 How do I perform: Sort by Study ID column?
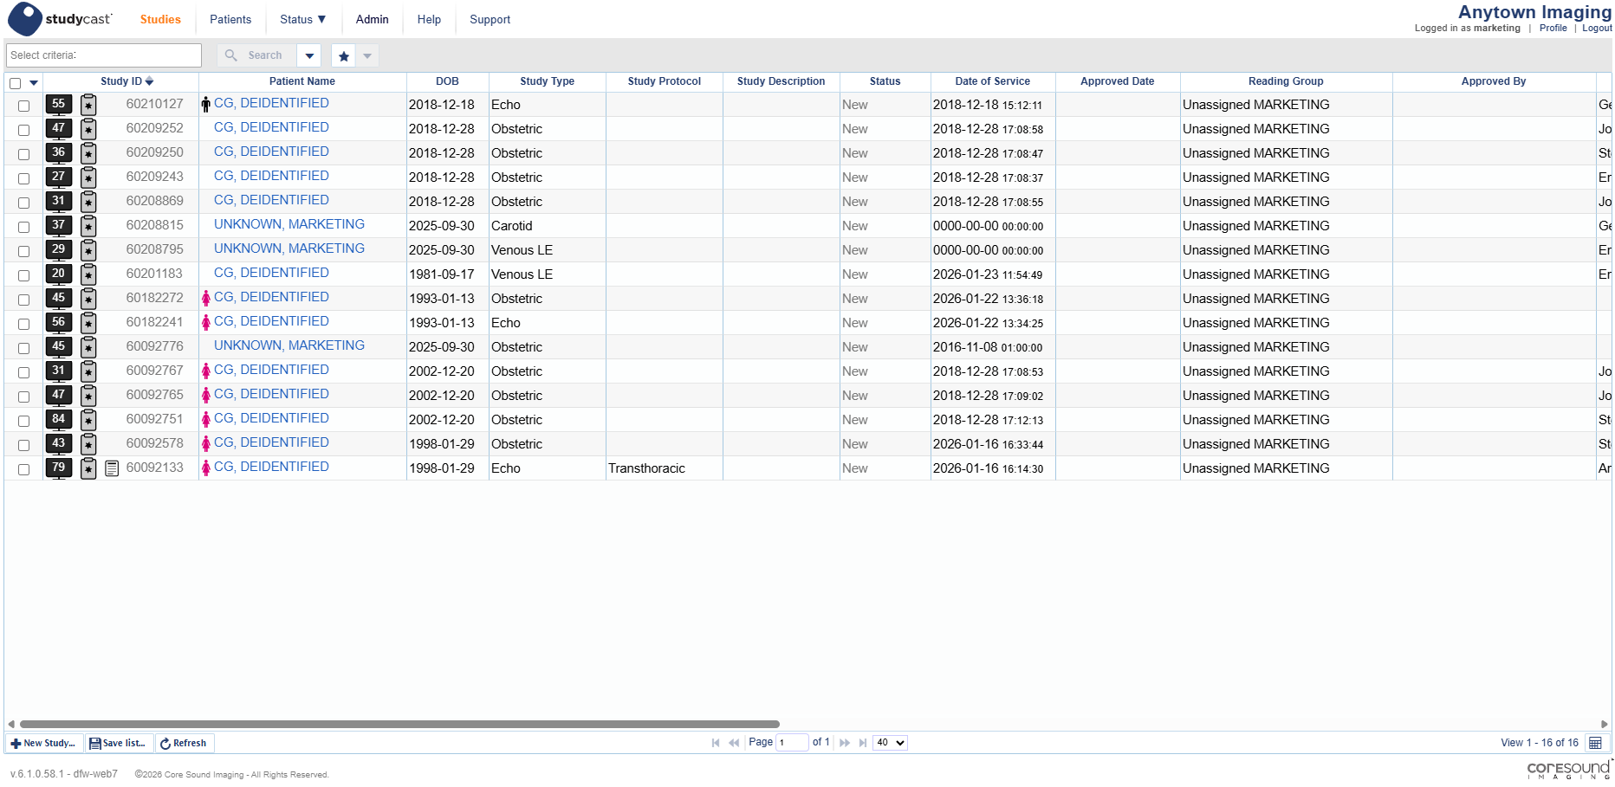point(126,81)
